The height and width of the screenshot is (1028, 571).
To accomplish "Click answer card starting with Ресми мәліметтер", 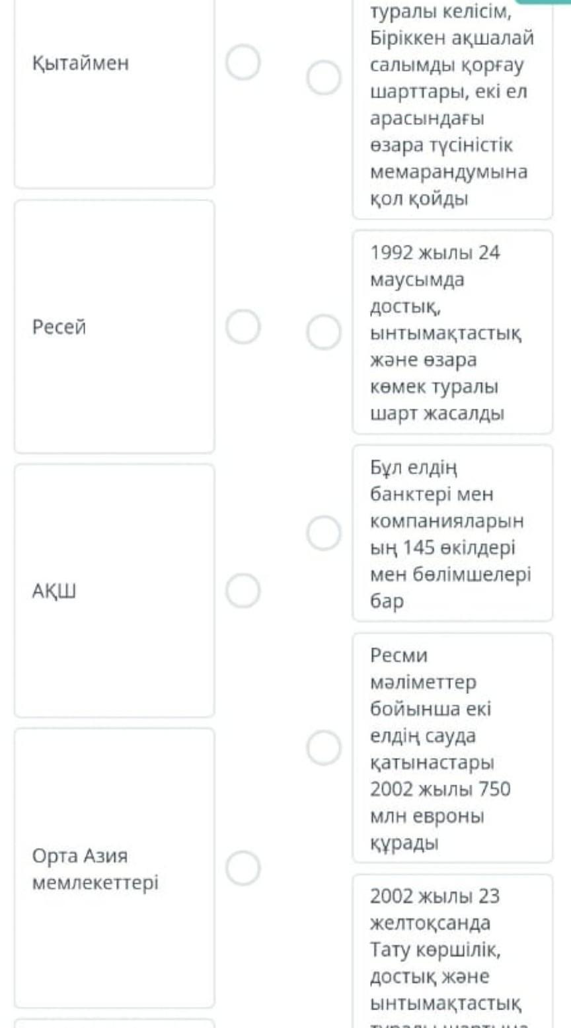I will 452,748.
